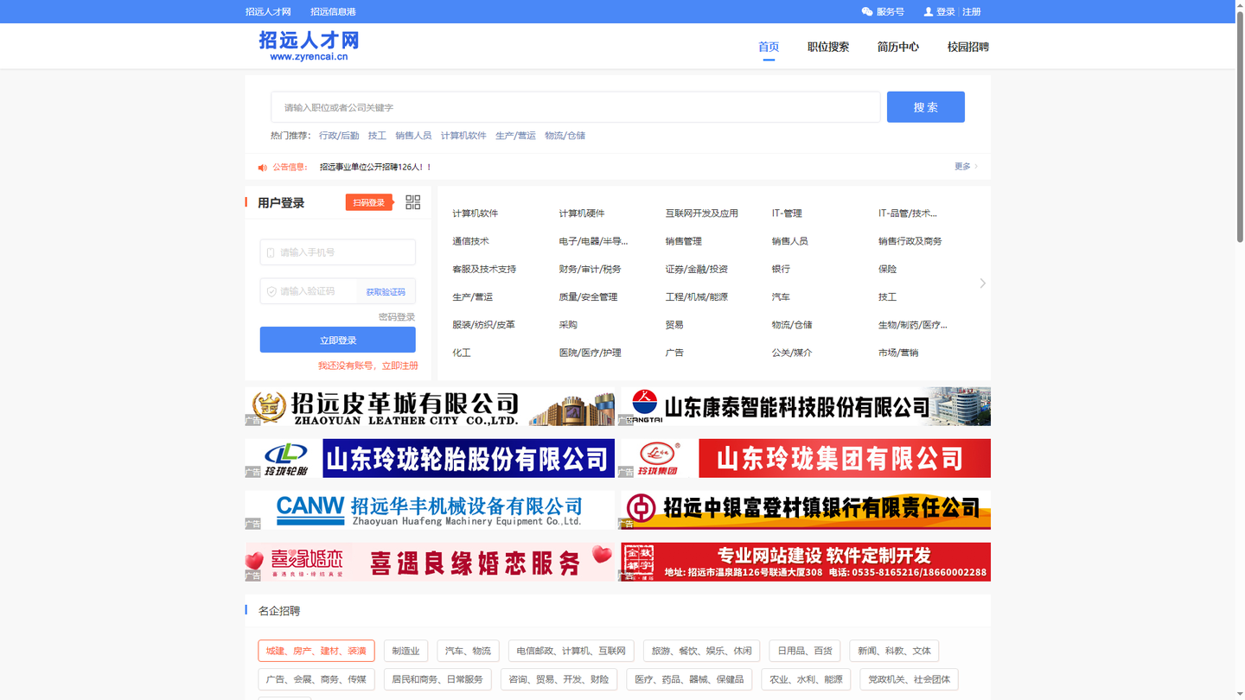Select 农业、水利、能源 industry tab

click(806, 679)
